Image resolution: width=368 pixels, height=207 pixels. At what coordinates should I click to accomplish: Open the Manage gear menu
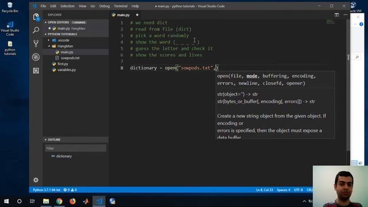pyautogui.click(x=36, y=180)
